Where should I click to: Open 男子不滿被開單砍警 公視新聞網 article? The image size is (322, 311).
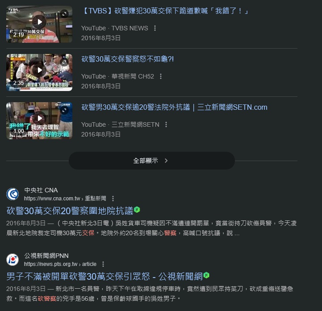coord(105,277)
